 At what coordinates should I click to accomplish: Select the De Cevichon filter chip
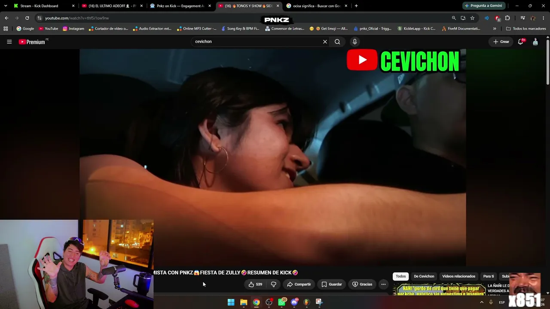pos(424,276)
